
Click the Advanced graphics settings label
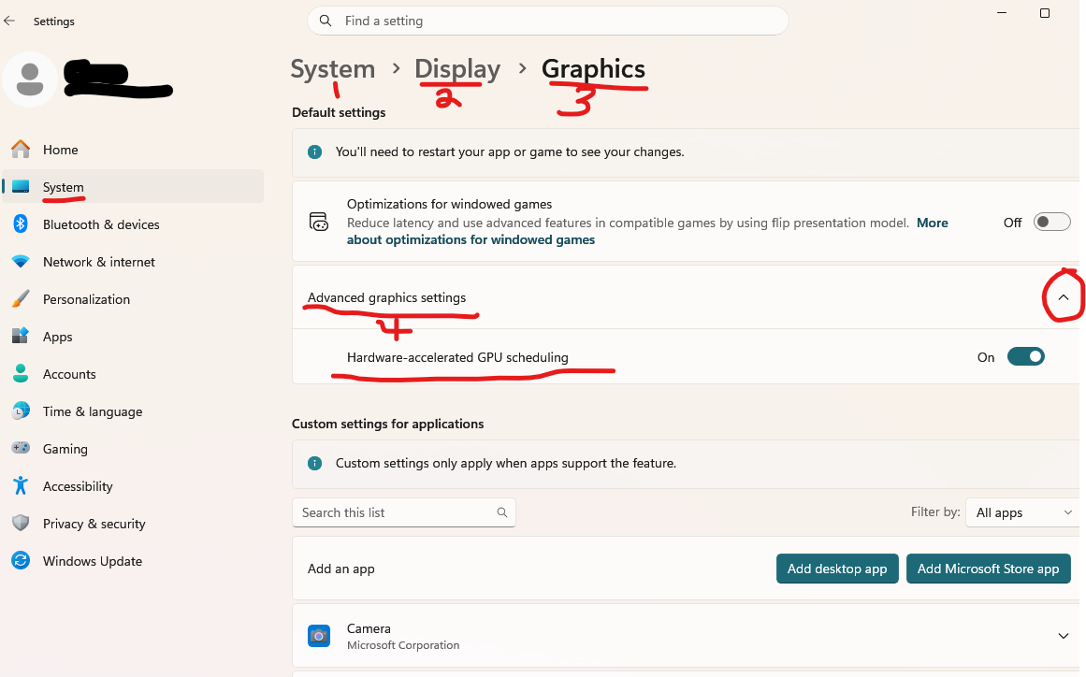[386, 297]
